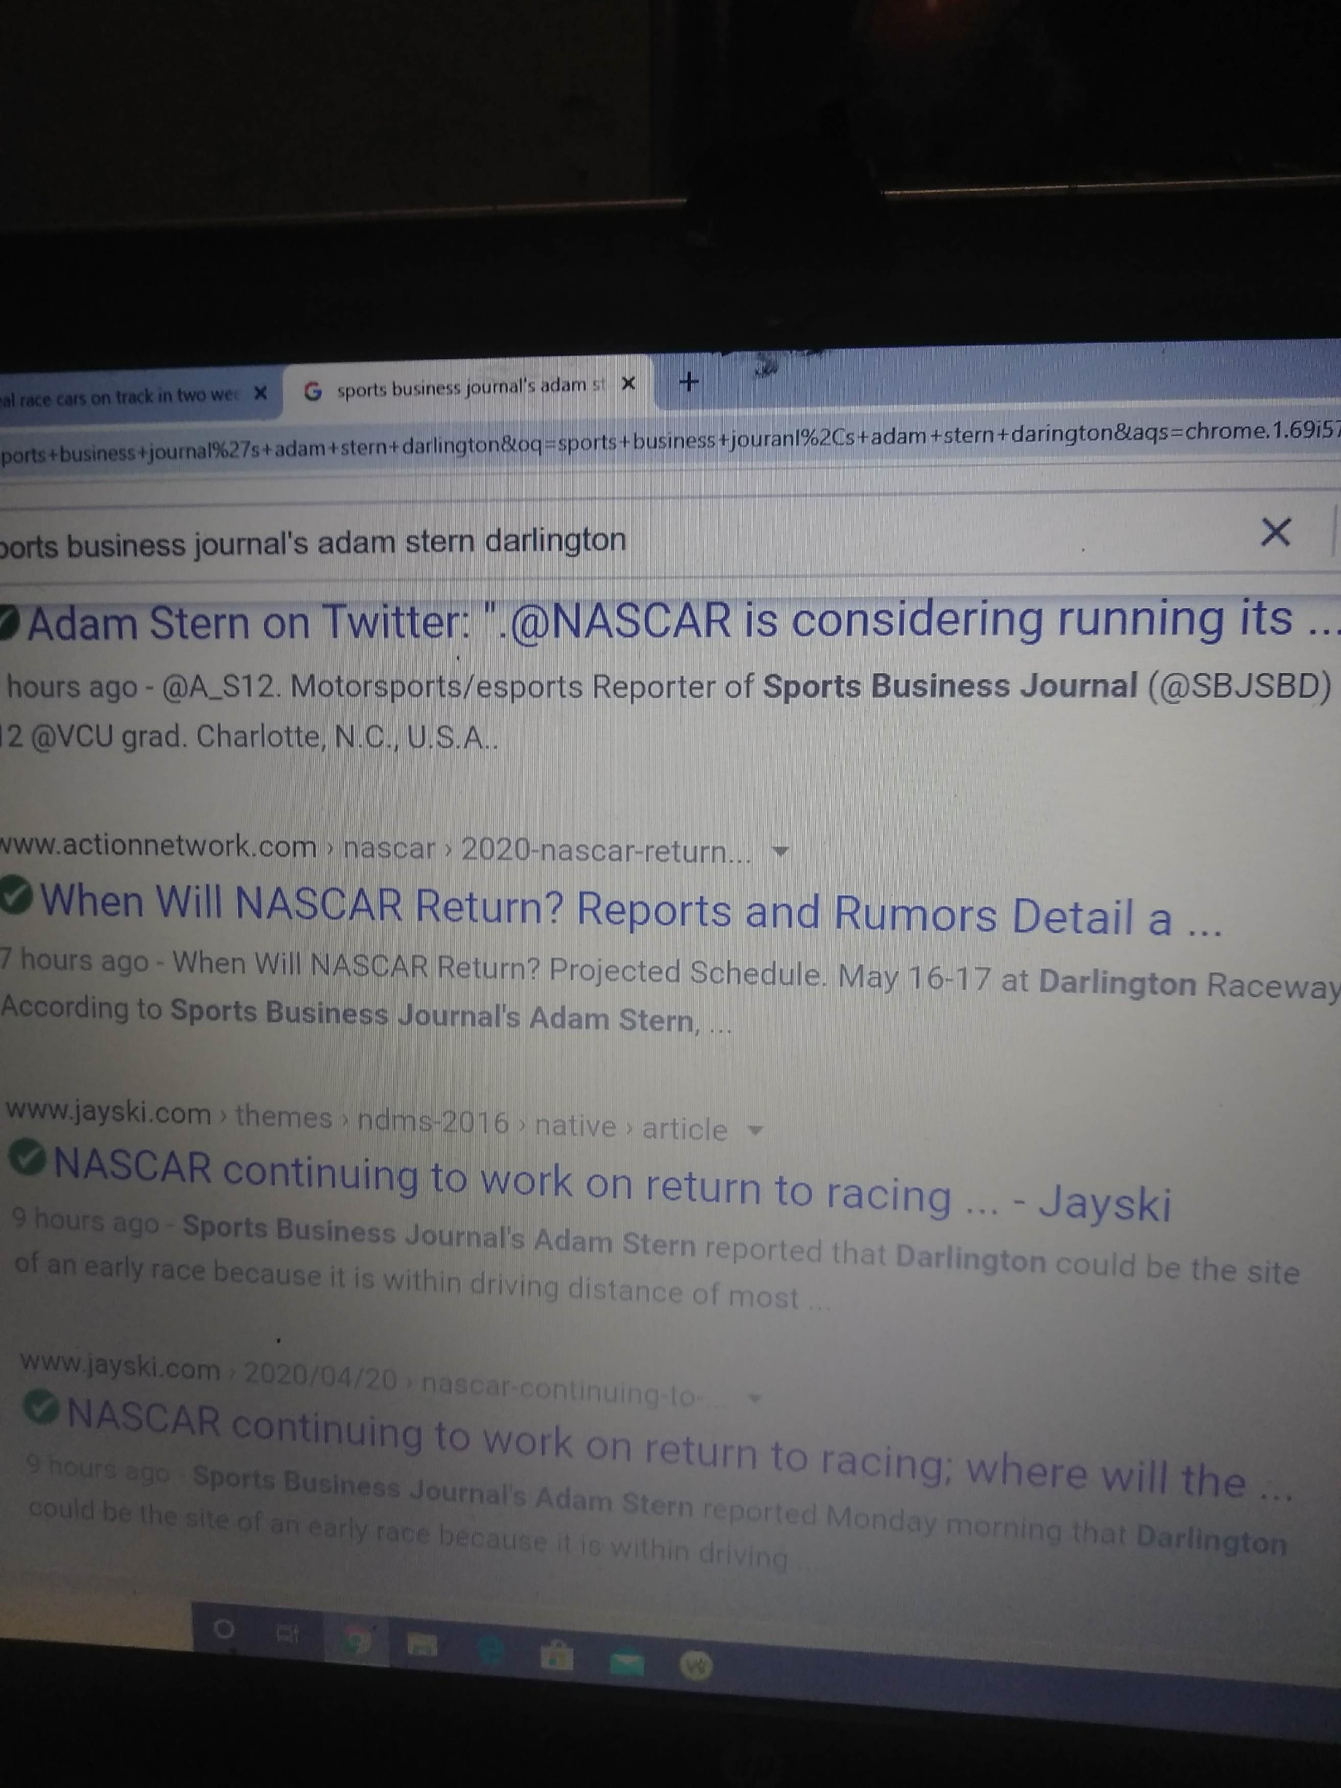The image size is (1341, 1788).
Task: Open Microsoft Store from taskbar
Action: pos(557,1657)
